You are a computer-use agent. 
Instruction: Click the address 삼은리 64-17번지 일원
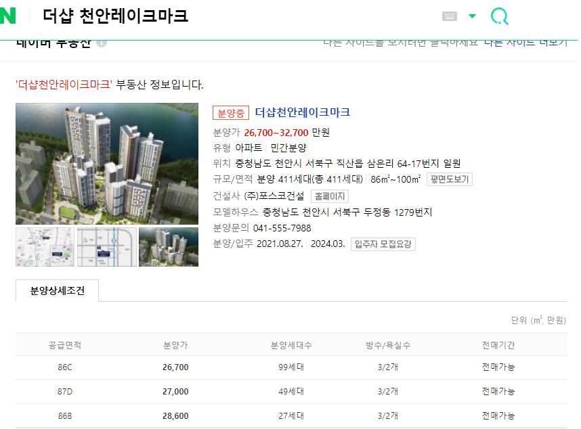(414, 164)
